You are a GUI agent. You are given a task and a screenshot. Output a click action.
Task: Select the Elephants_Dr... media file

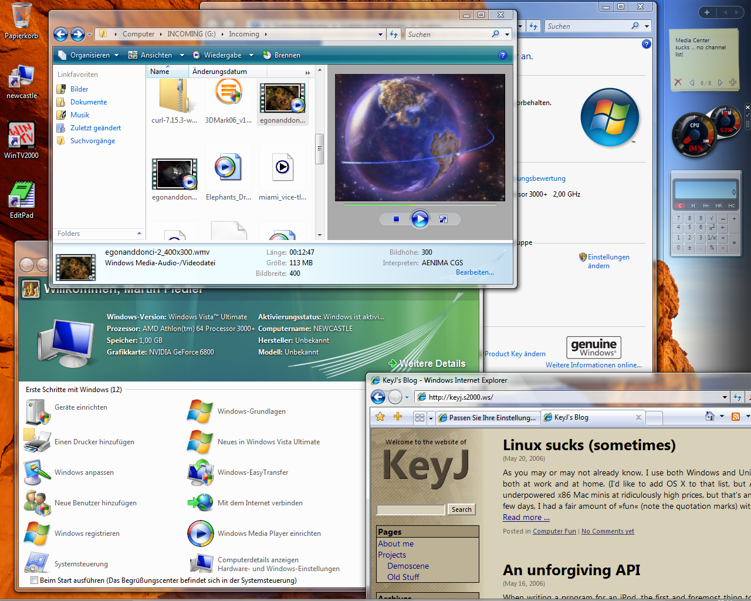228,175
